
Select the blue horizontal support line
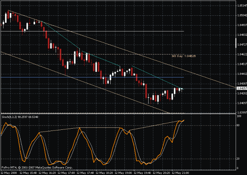click(x=92, y=77)
